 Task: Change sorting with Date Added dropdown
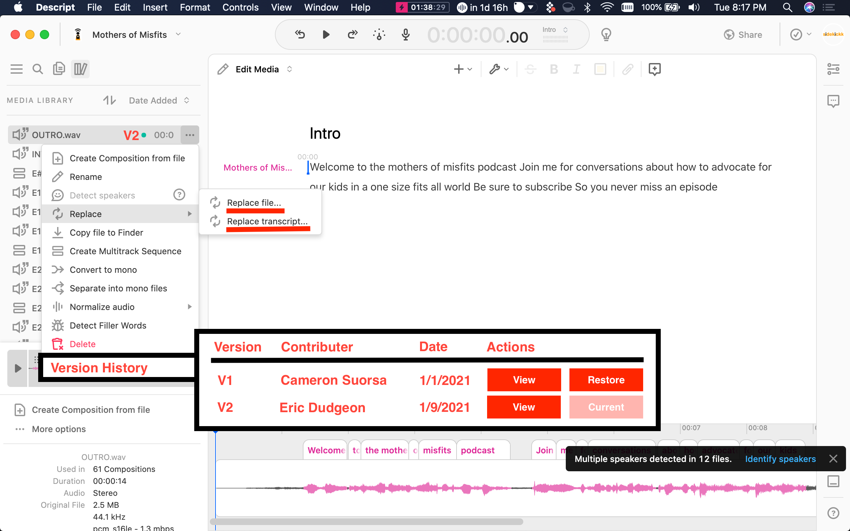pyautogui.click(x=159, y=101)
